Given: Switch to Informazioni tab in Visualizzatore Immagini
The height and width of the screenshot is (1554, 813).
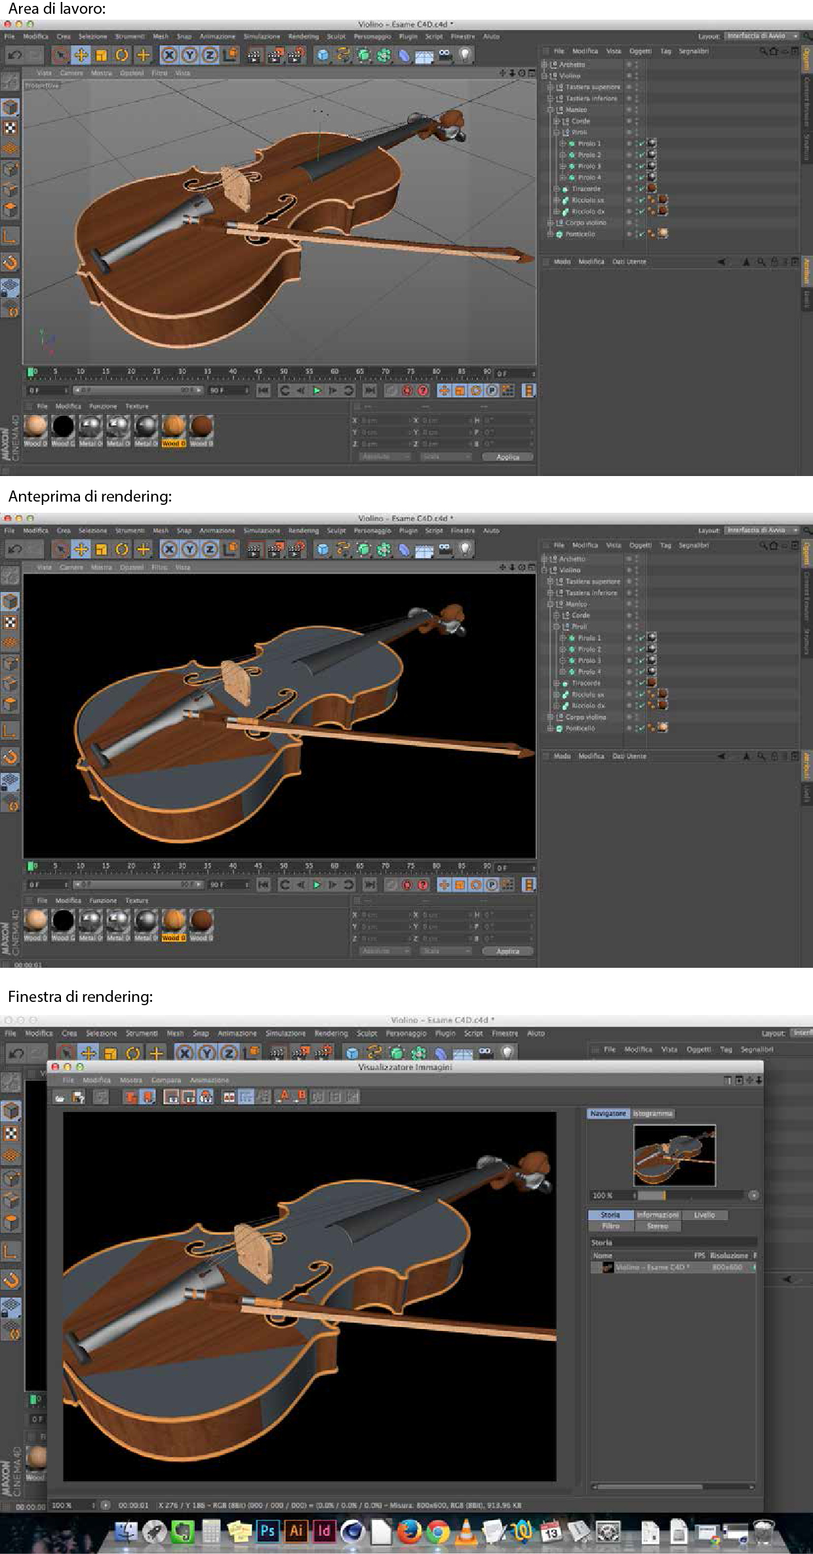Looking at the screenshot, I should pos(658,1215).
